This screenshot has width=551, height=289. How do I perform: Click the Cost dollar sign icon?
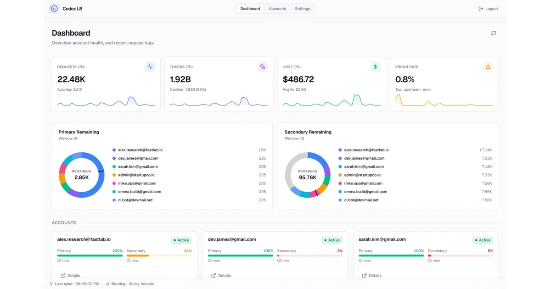[376, 67]
